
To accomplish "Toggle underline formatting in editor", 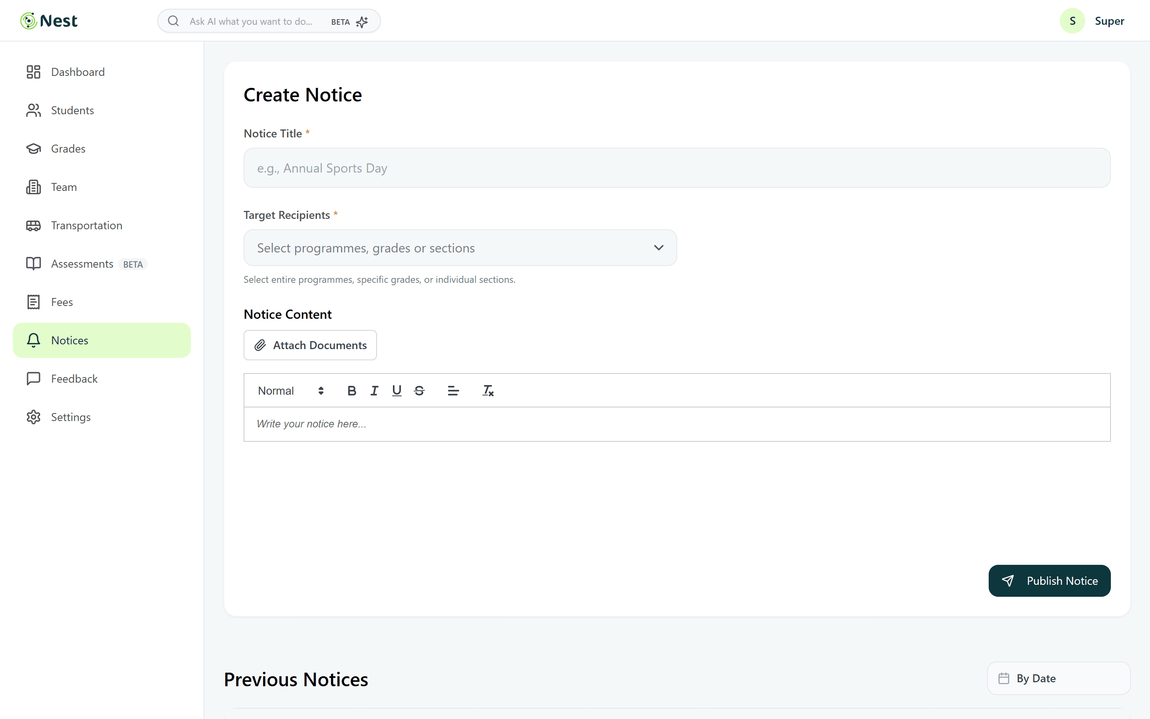I will pos(397,391).
